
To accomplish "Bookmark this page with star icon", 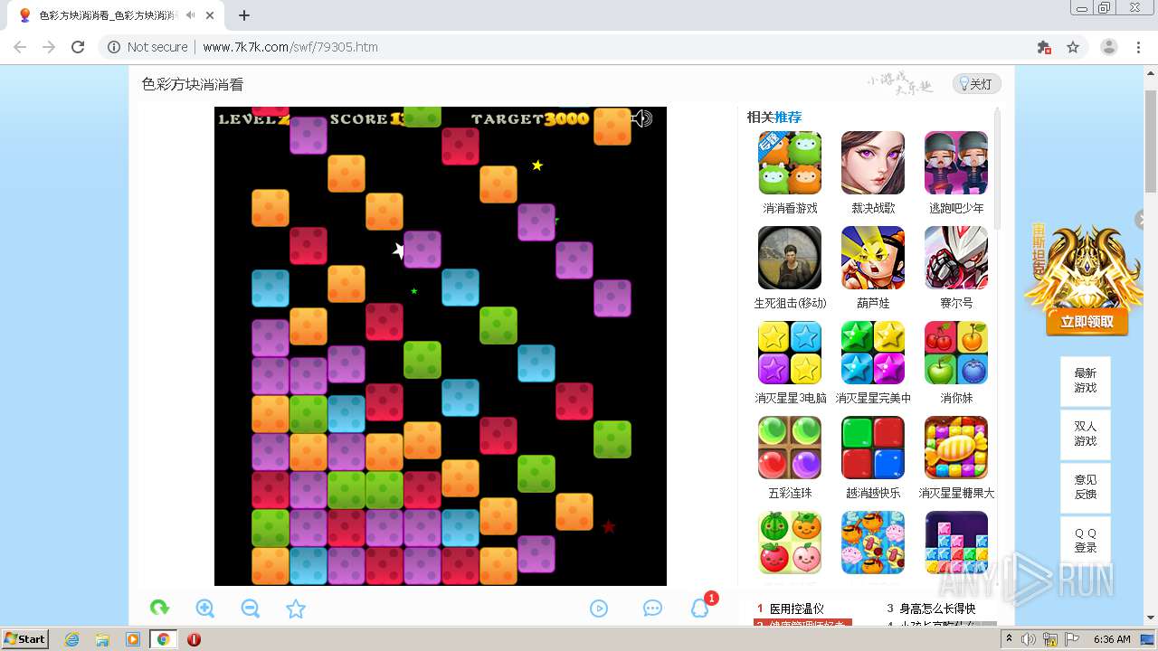I will [1073, 47].
